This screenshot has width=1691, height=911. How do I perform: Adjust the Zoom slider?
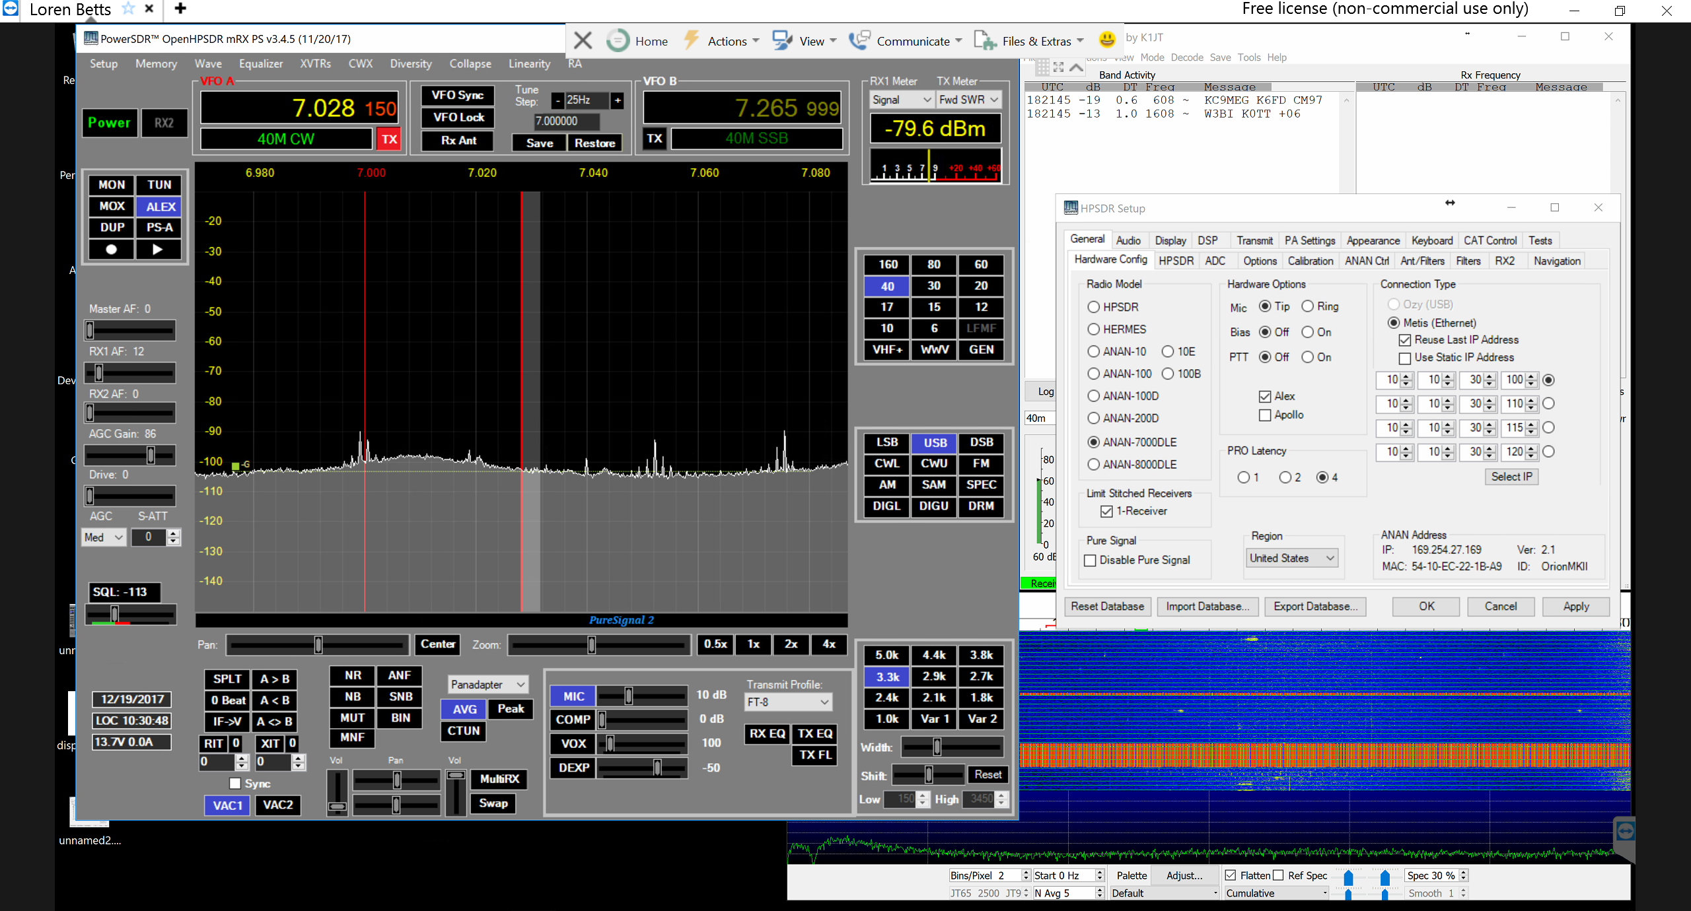click(598, 645)
